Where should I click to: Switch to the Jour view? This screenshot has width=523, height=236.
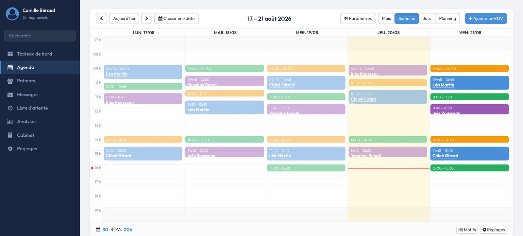[427, 19]
